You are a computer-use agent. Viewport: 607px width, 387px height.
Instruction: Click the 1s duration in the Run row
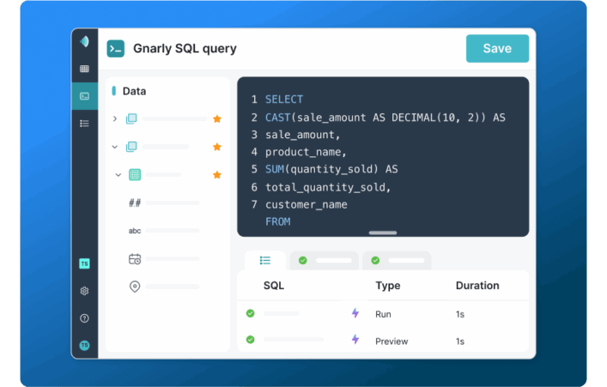pyautogui.click(x=460, y=314)
